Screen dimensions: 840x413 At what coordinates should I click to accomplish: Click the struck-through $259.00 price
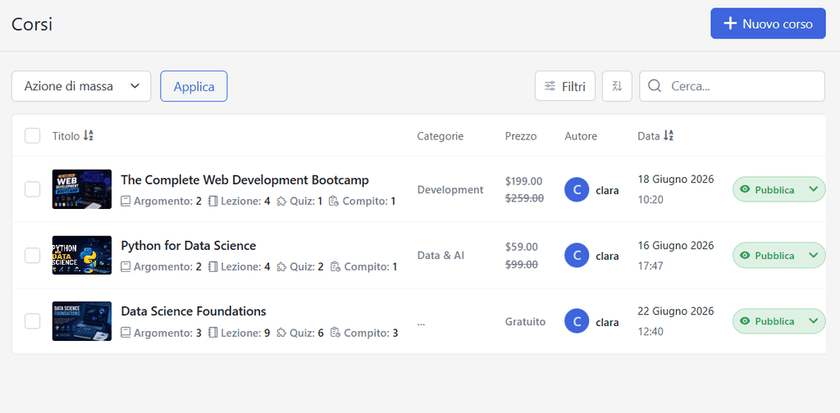[x=524, y=198]
